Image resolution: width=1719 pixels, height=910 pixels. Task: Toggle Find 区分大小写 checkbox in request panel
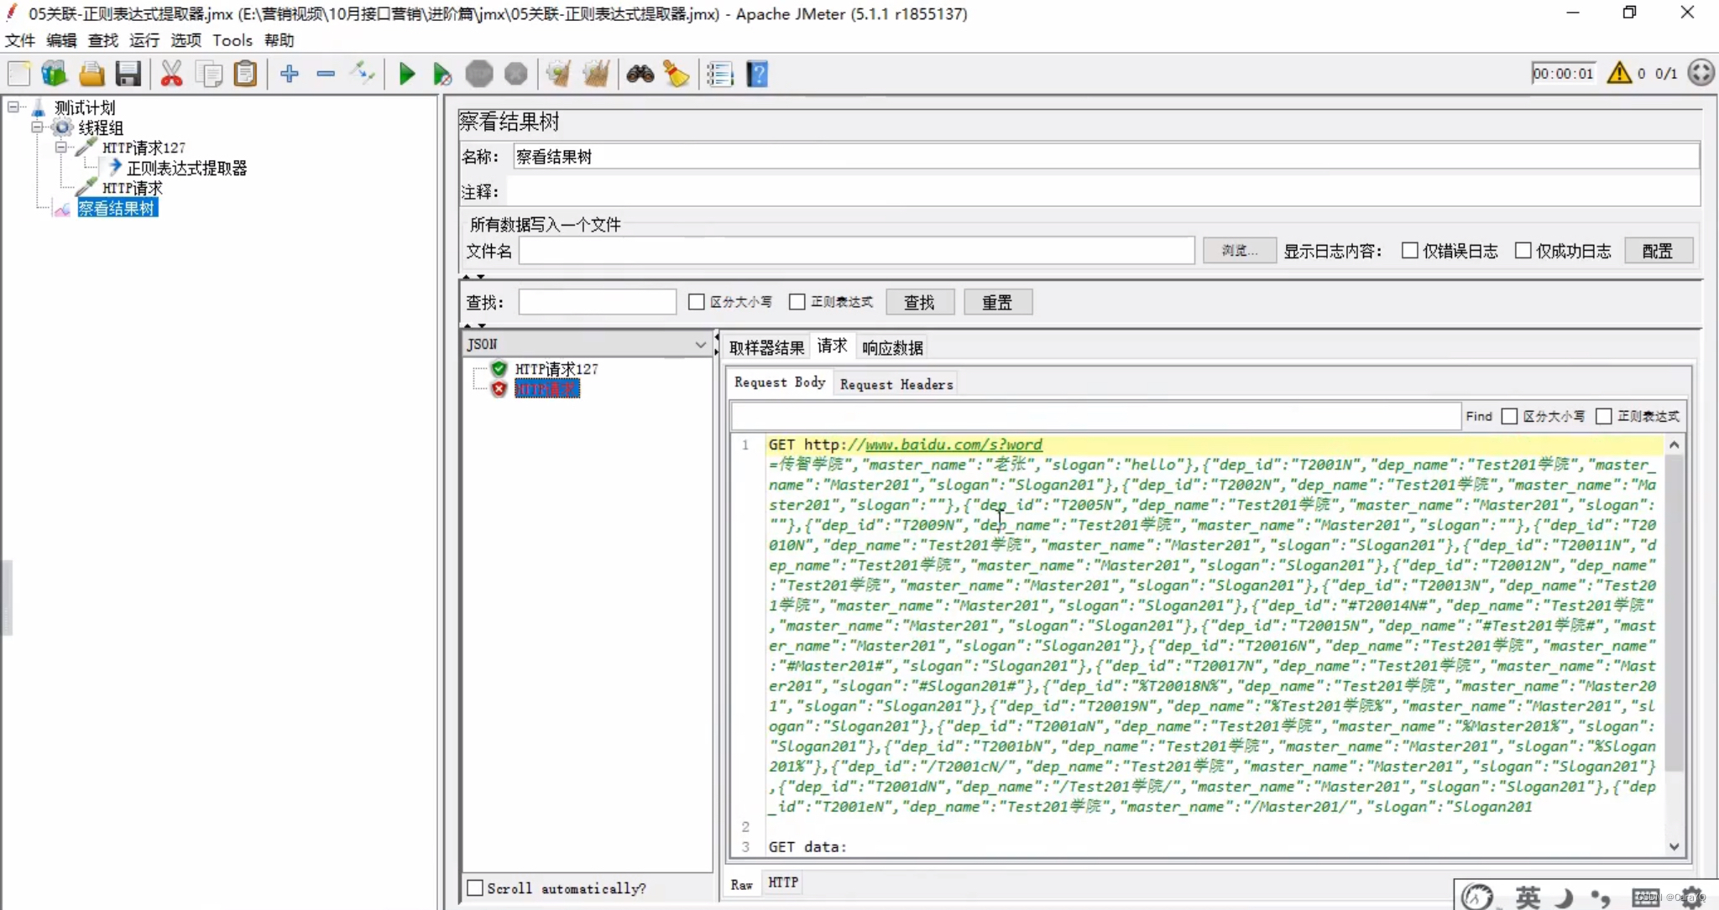[1509, 416]
